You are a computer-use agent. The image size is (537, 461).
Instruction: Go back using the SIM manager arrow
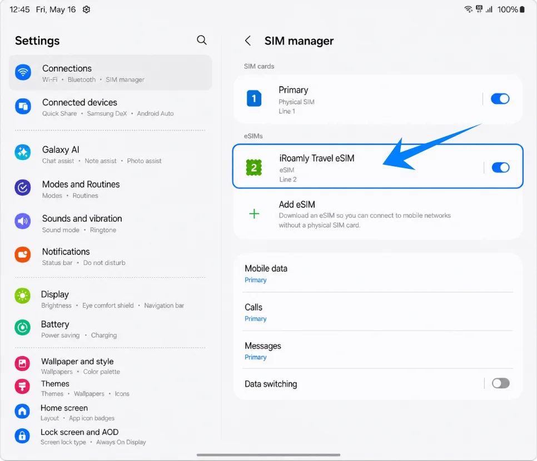click(248, 41)
